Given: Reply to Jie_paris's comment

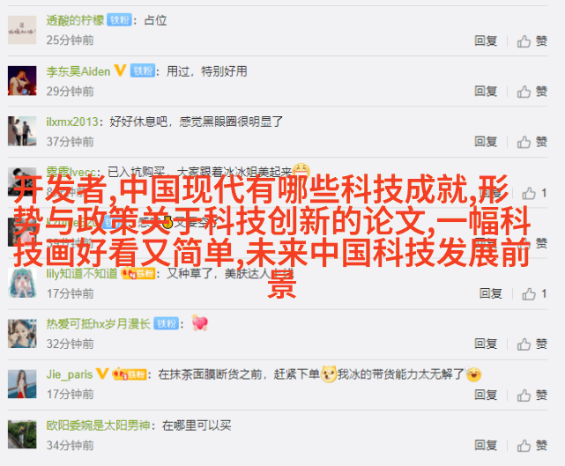Looking at the screenshot, I should (486, 395).
